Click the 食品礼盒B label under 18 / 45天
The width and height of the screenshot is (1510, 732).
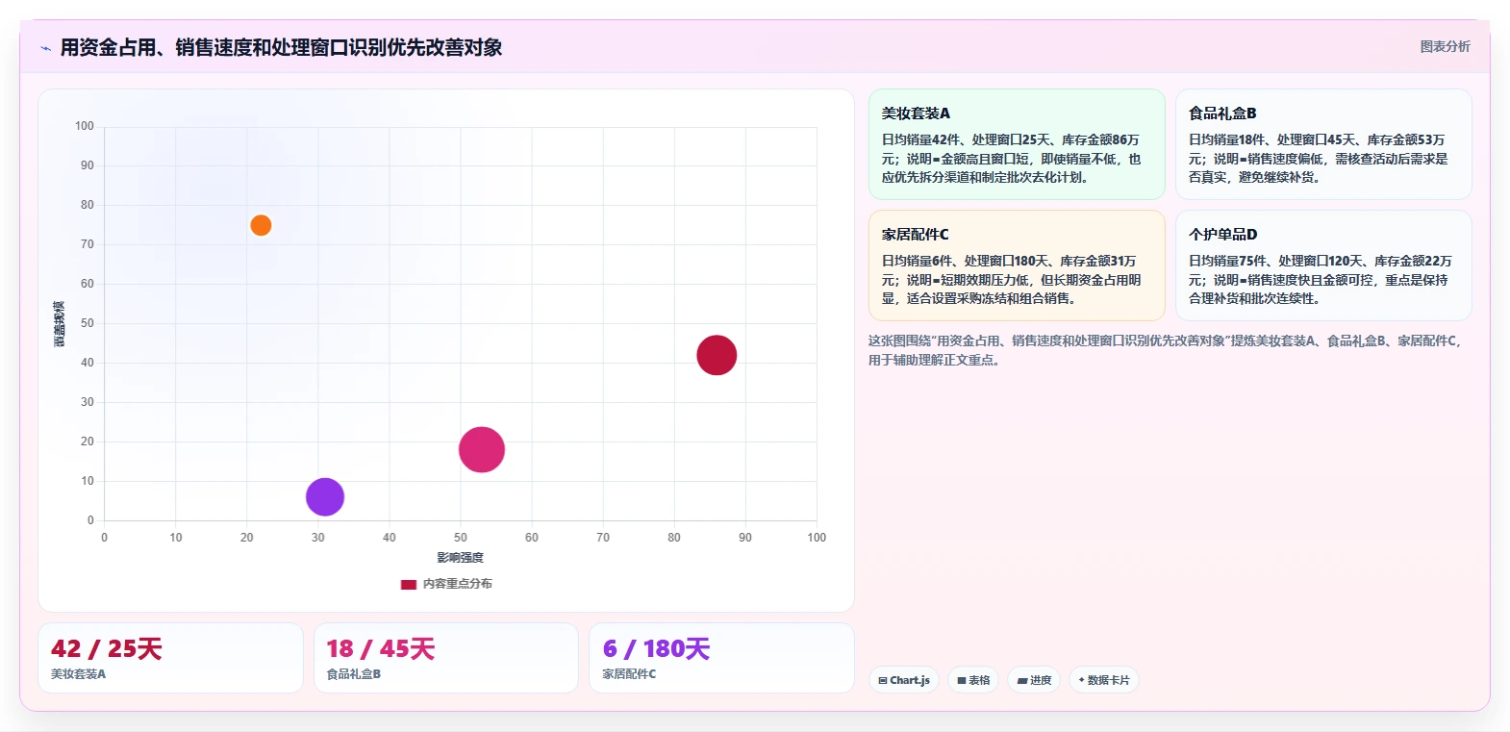tap(354, 674)
